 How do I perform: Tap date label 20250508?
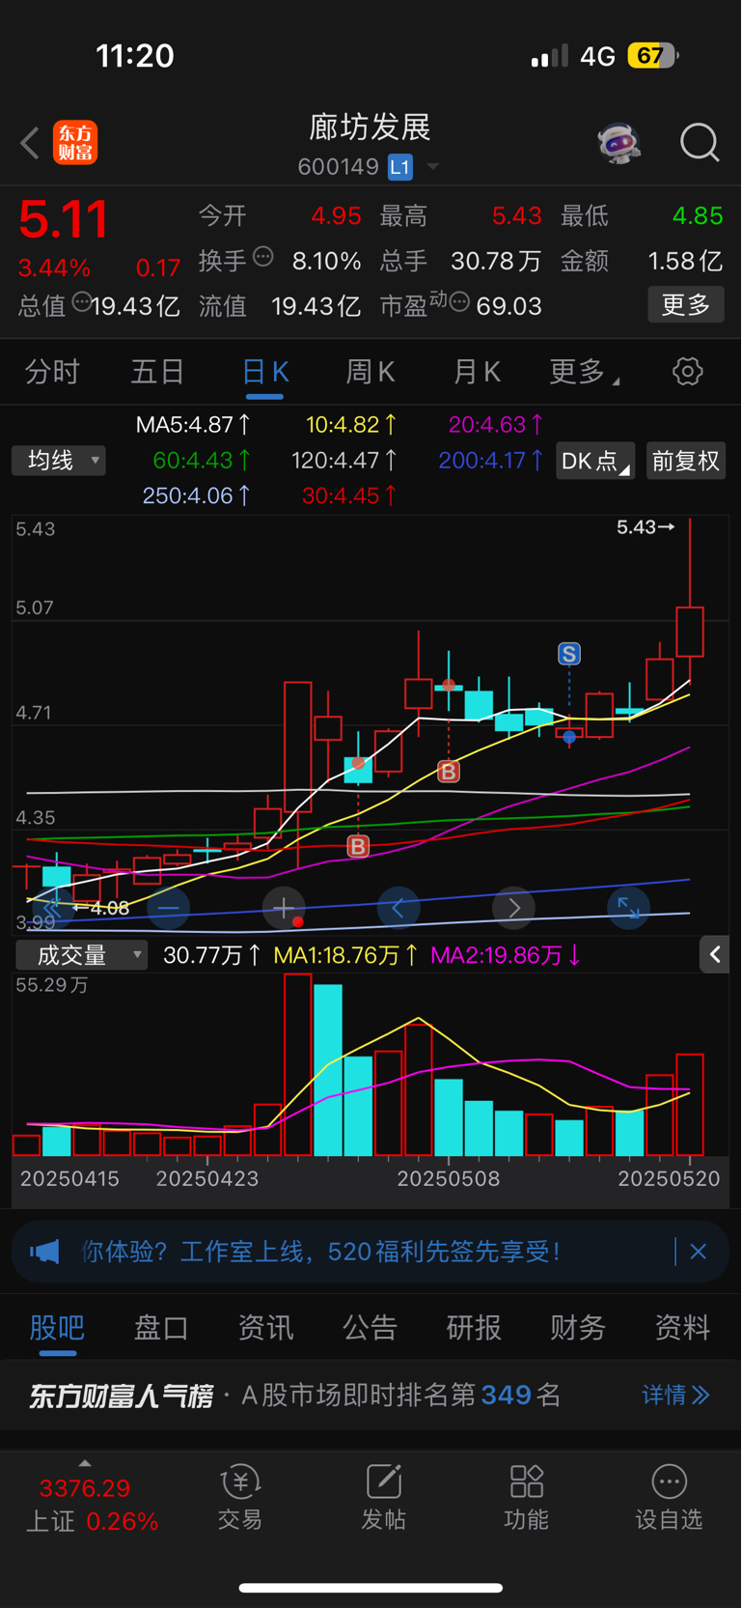point(449,1179)
